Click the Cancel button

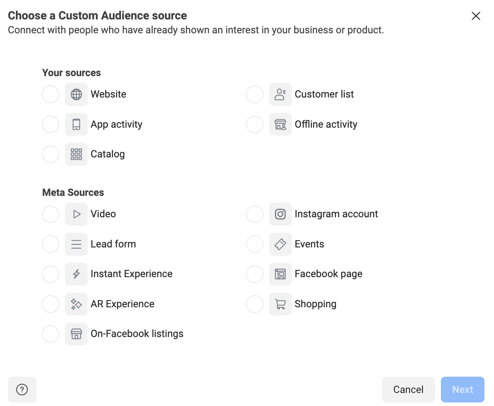[408, 389]
